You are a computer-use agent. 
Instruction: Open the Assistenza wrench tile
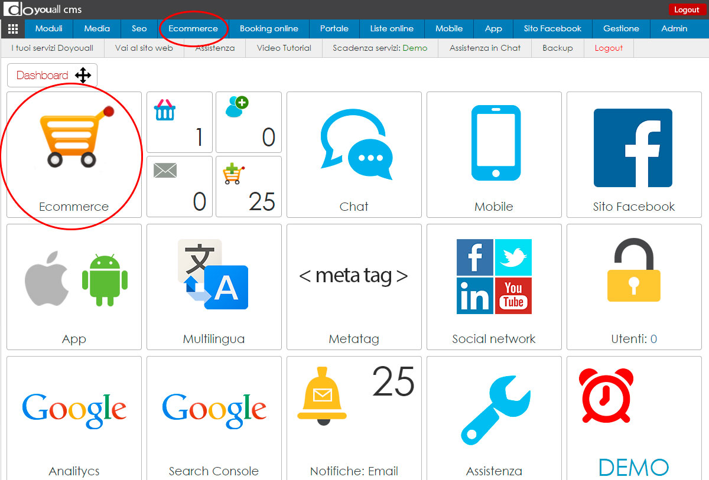(x=494, y=418)
